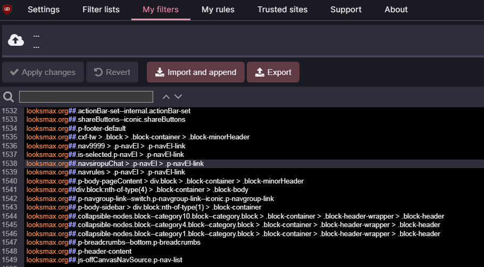This screenshot has height=267, width=484.
Task: Click the .navrules filter line
Action: click(x=106, y=172)
